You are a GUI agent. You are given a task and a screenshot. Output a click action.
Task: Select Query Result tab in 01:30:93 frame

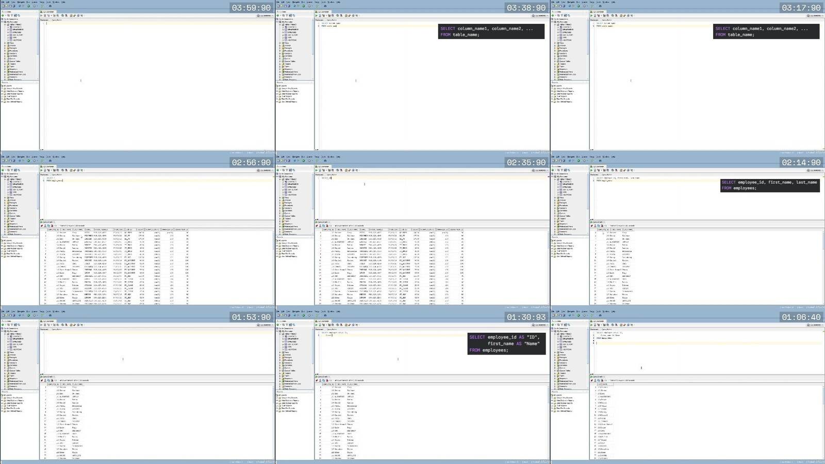point(323,377)
